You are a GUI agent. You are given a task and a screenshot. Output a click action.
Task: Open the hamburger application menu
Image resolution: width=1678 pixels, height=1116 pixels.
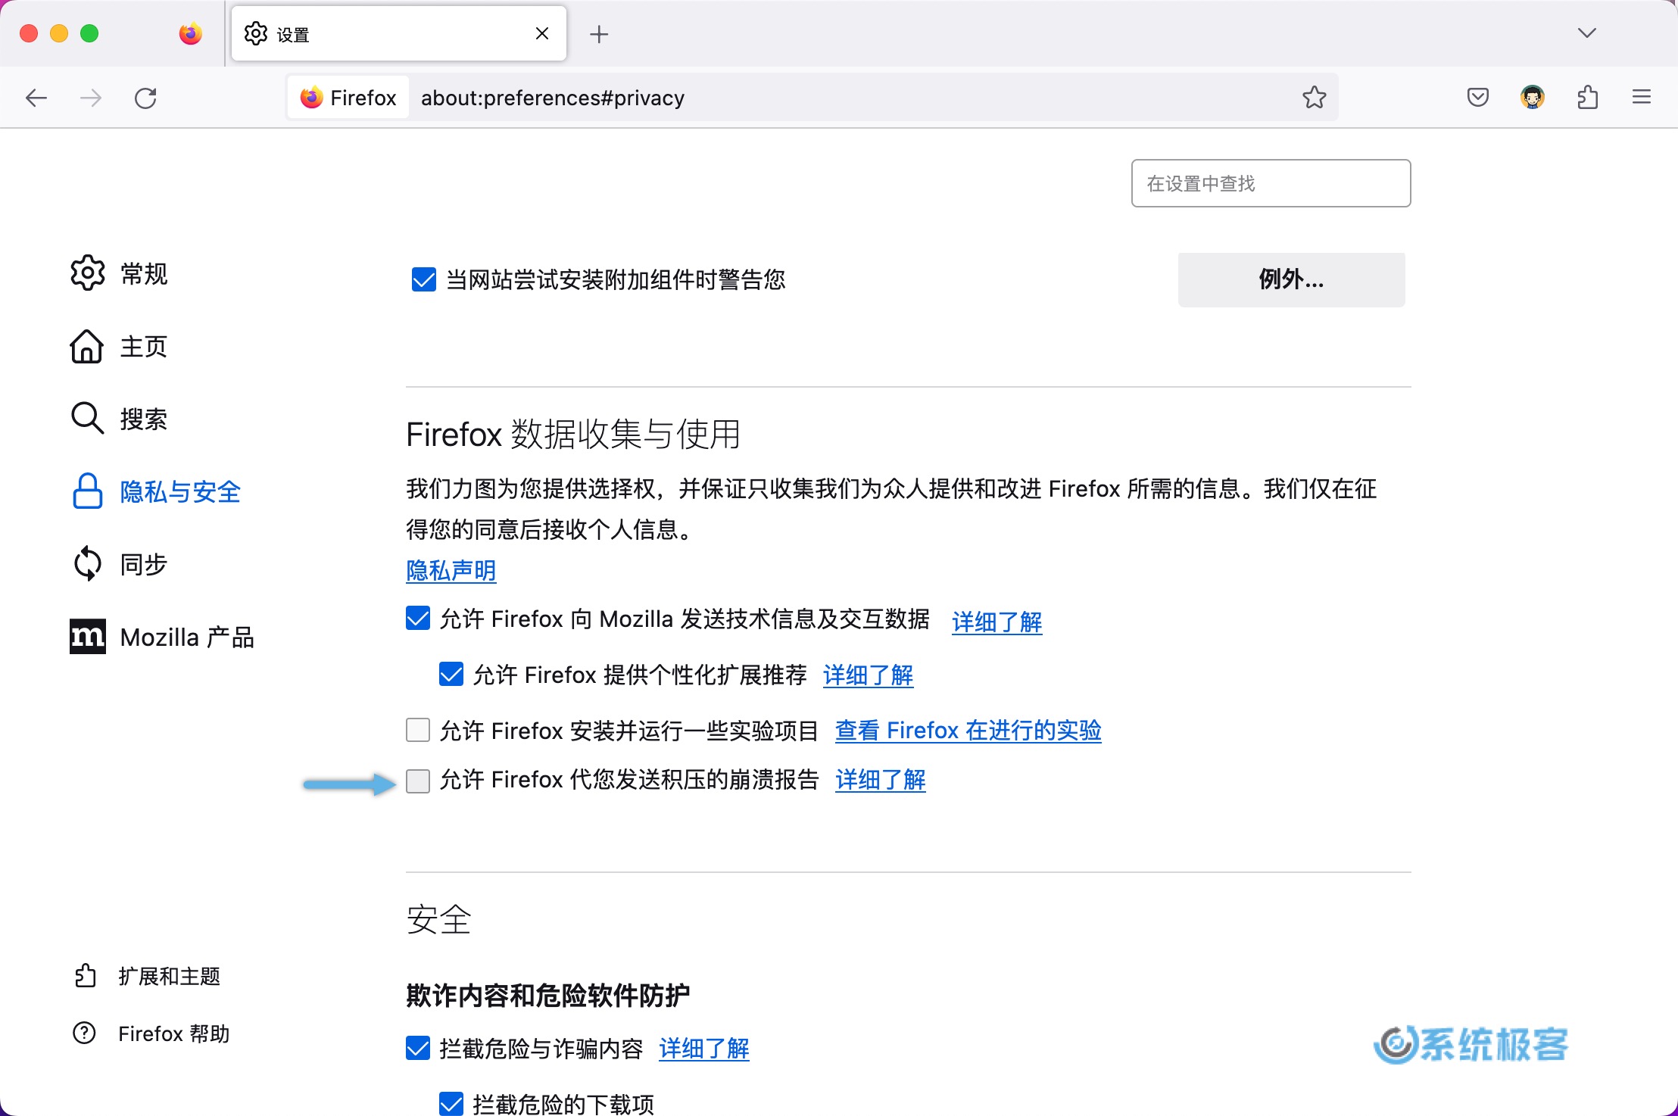coord(1642,97)
